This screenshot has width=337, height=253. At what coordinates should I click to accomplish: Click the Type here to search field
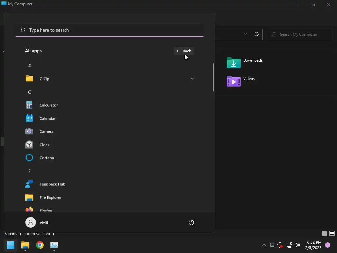pyautogui.click(x=110, y=30)
